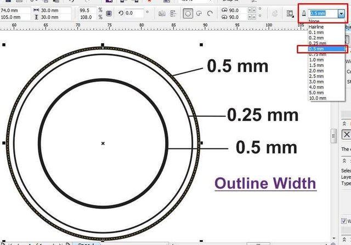
Task: Click the change direction icon
Action: tap(275, 14)
